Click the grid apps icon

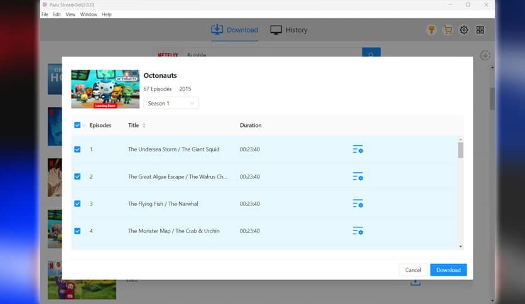[x=480, y=30]
